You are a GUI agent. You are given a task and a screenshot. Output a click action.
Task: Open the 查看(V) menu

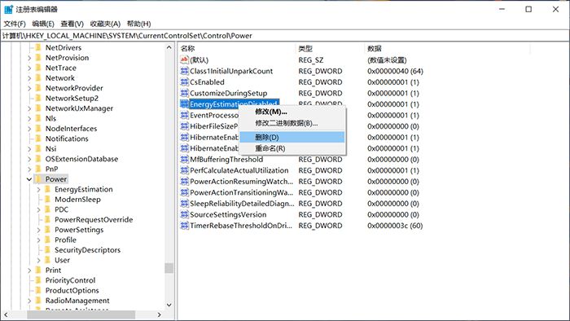(72, 24)
